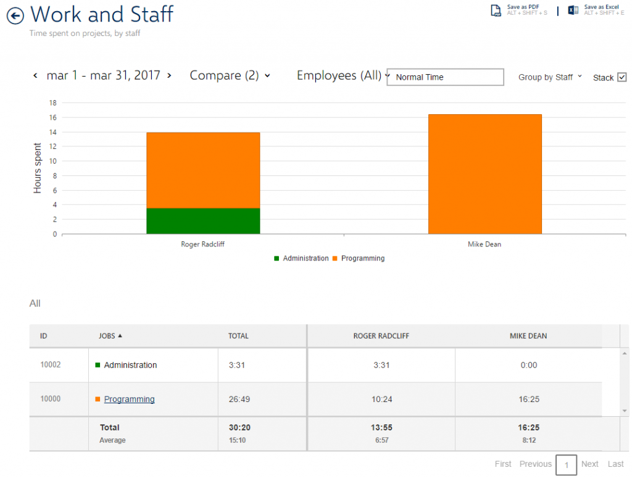Go to the previous month with the left arrow
Viewport: 632px width, 478px height.
[x=35, y=75]
